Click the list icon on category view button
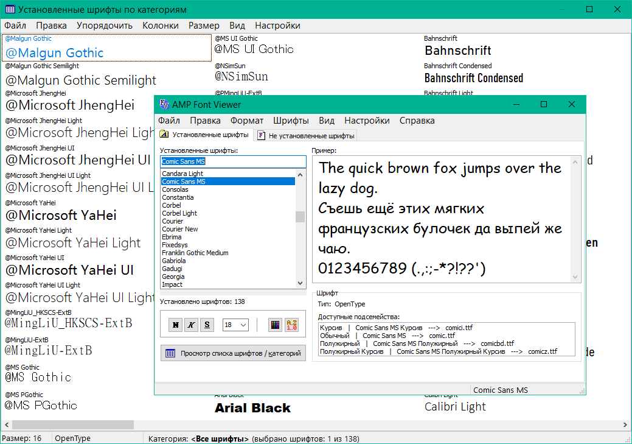 170,353
